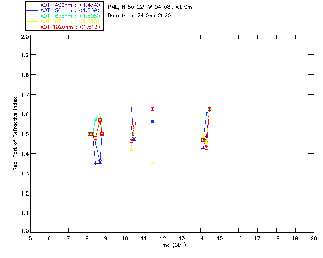Click the isolated blue asterisk near 11.5 GMT

tap(152, 122)
